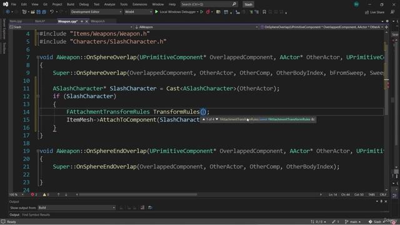Click the TABS indicator in status bar
Screen dimensions: 400x225
click(x=371, y=194)
